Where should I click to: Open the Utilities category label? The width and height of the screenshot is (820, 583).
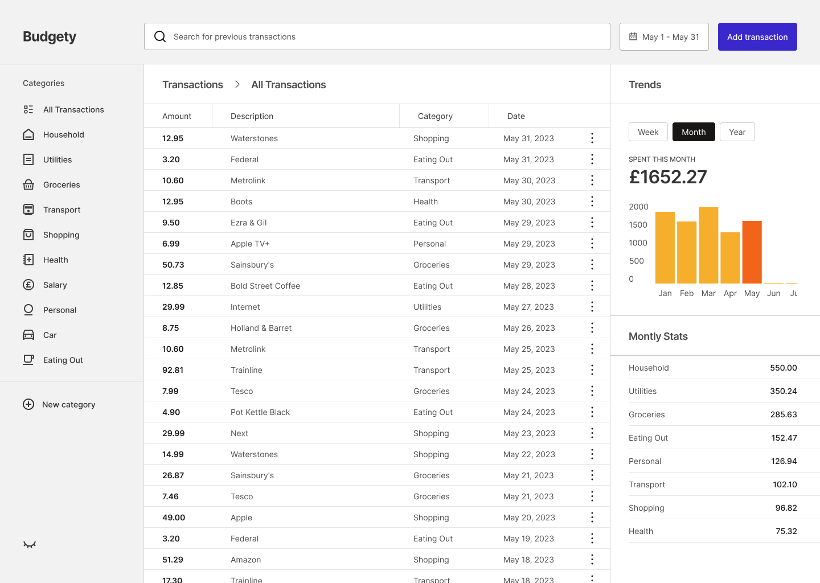tap(58, 159)
